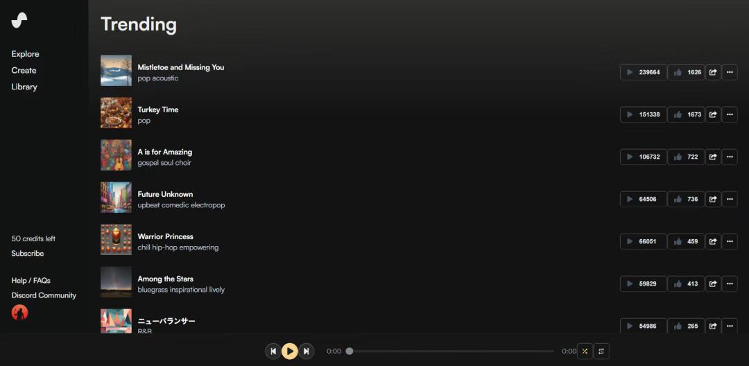Click 'bluegrass inspirational lively' genre text
Viewport: 749px width, 366px height.
(x=181, y=290)
